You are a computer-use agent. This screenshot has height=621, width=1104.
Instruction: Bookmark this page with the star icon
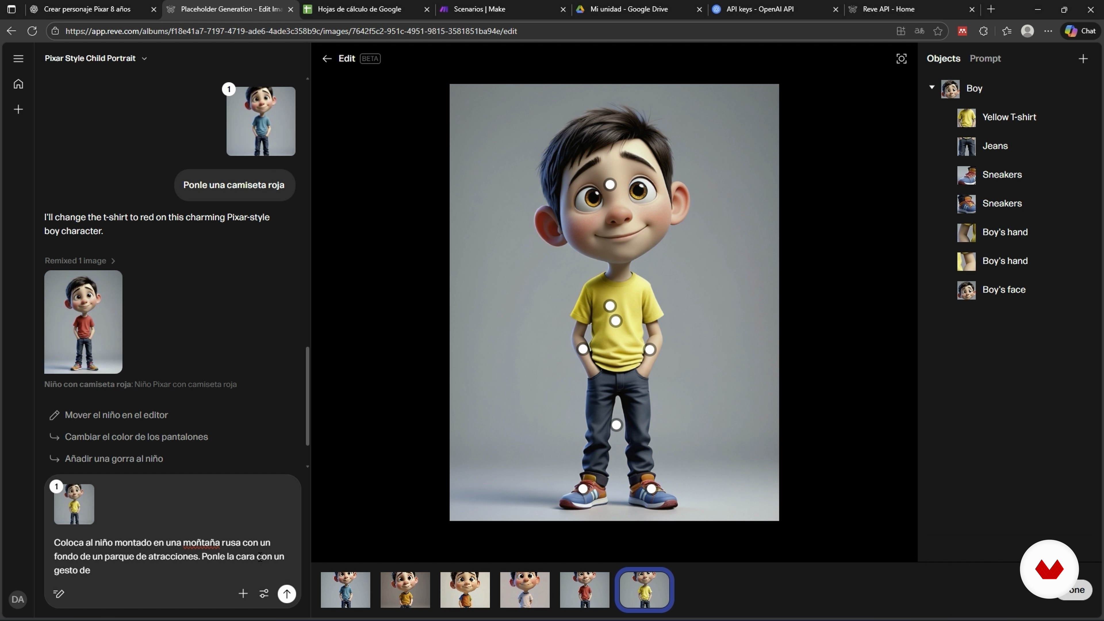(x=938, y=31)
